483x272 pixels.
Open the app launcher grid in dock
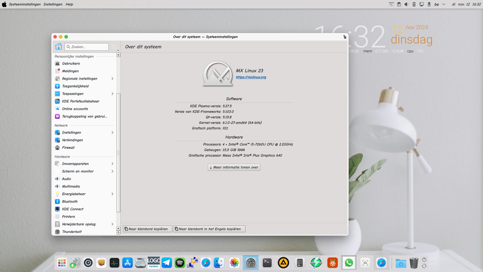tap(62, 263)
